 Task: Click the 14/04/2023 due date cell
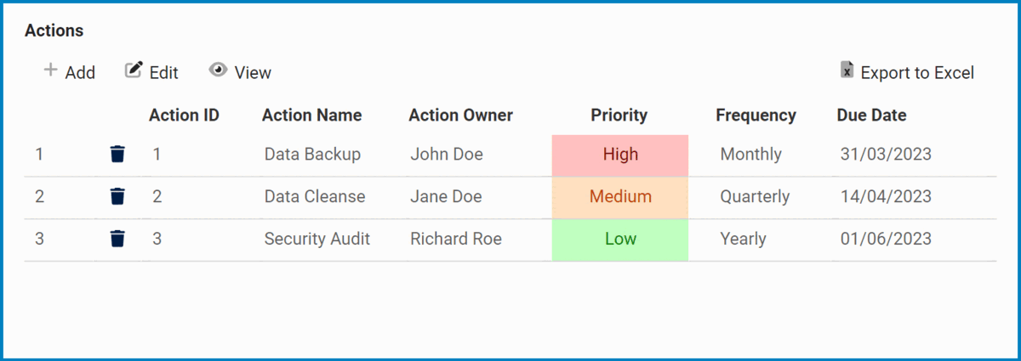(x=886, y=197)
